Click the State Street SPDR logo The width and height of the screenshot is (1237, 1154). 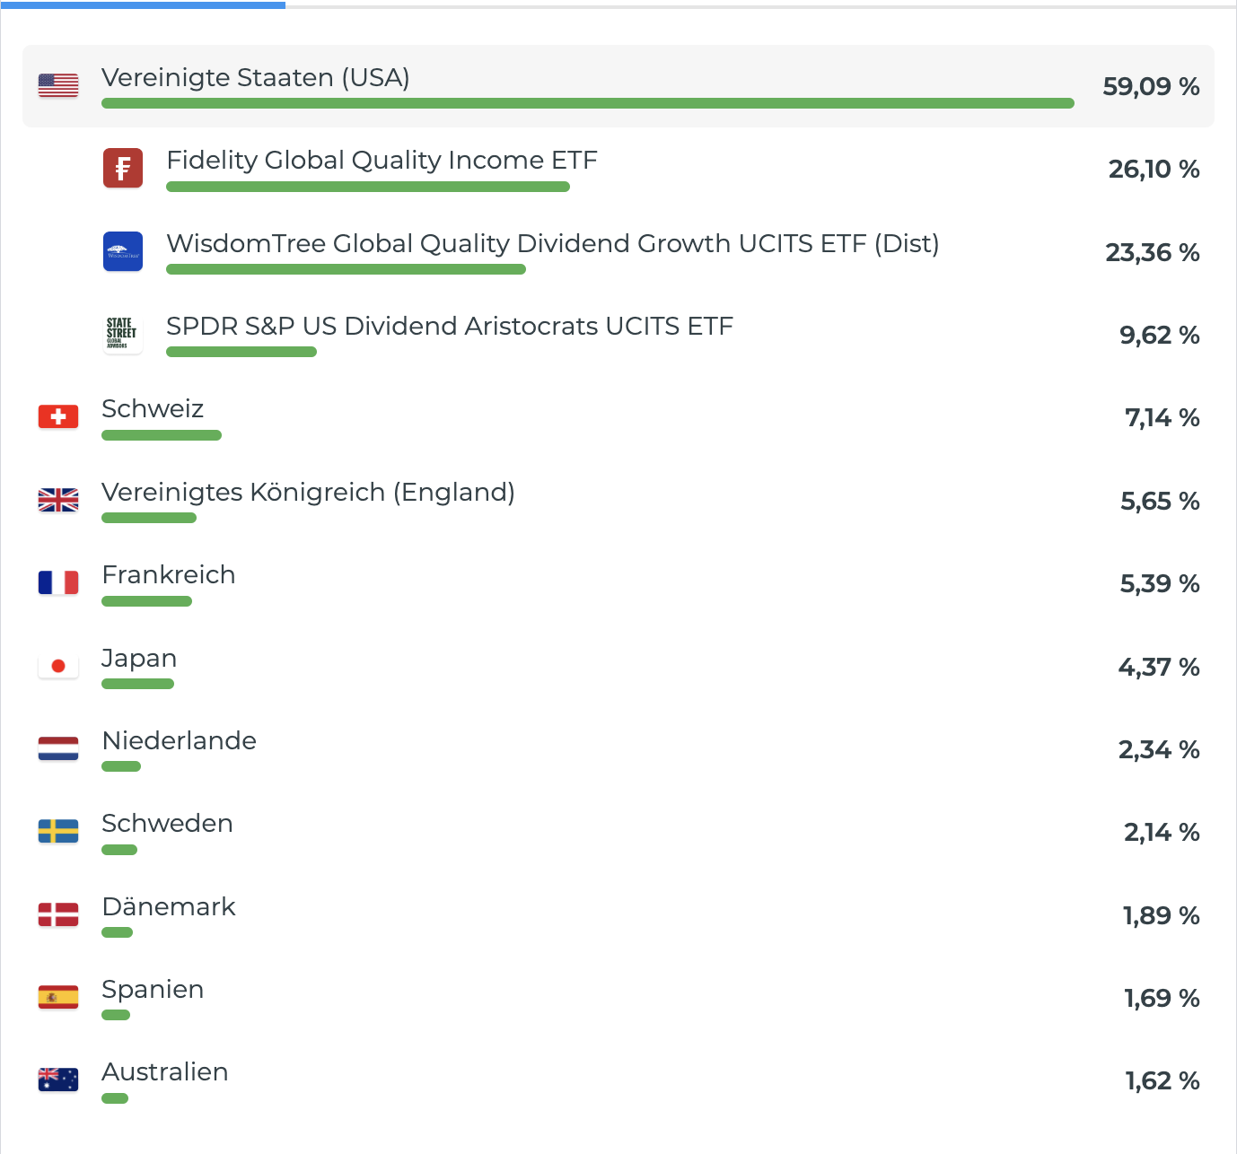(123, 334)
